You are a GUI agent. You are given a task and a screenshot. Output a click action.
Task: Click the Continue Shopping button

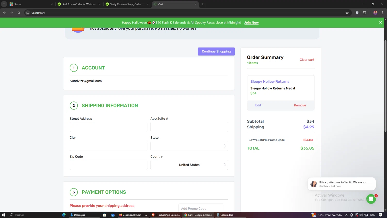click(x=216, y=51)
